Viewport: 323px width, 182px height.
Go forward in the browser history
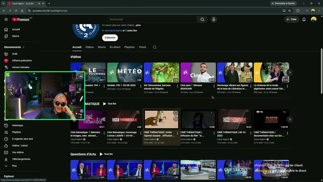click(x=10, y=11)
